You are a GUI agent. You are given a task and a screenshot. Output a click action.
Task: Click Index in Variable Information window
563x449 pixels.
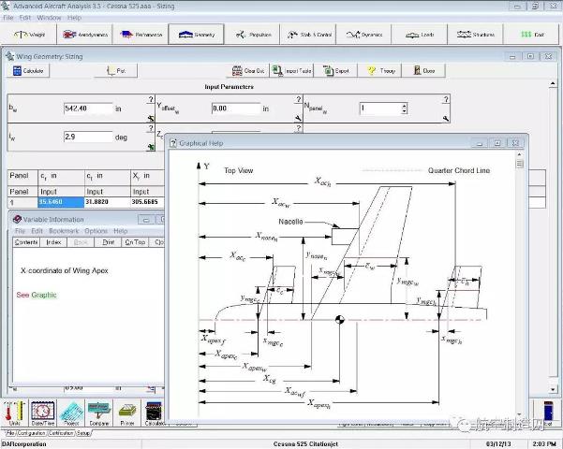tap(53, 242)
